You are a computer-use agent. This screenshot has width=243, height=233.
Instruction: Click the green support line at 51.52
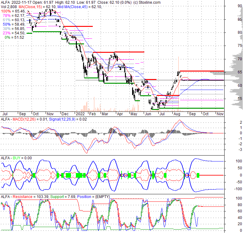point(191,108)
